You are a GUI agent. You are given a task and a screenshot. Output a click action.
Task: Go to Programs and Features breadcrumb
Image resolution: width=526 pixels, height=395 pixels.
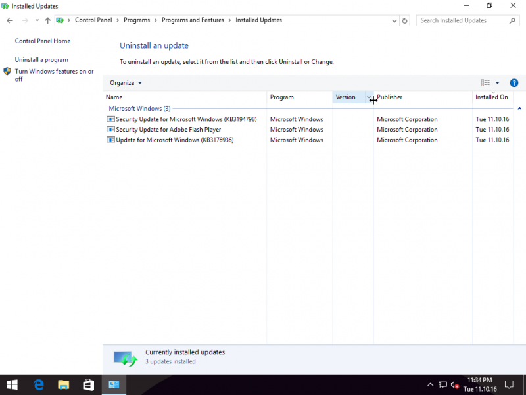click(193, 20)
